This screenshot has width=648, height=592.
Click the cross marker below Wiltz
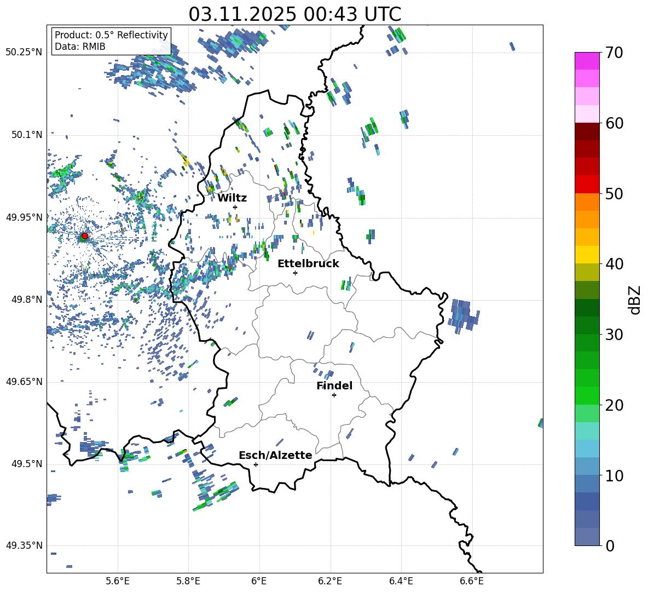(x=235, y=207)
